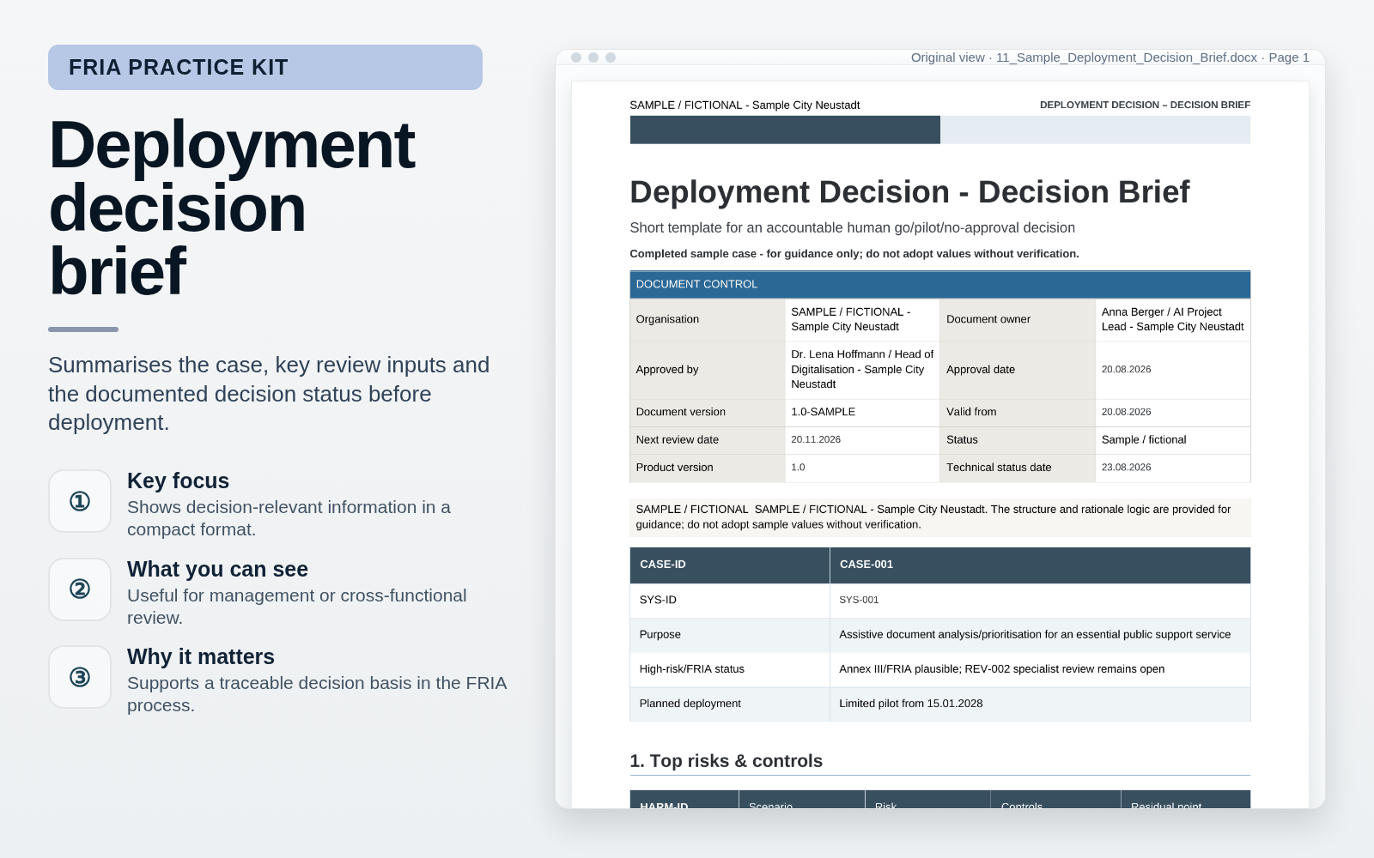Click the '20.11.2026' next review date
The height and width of the screenshot is (858, 1374).
862,439
